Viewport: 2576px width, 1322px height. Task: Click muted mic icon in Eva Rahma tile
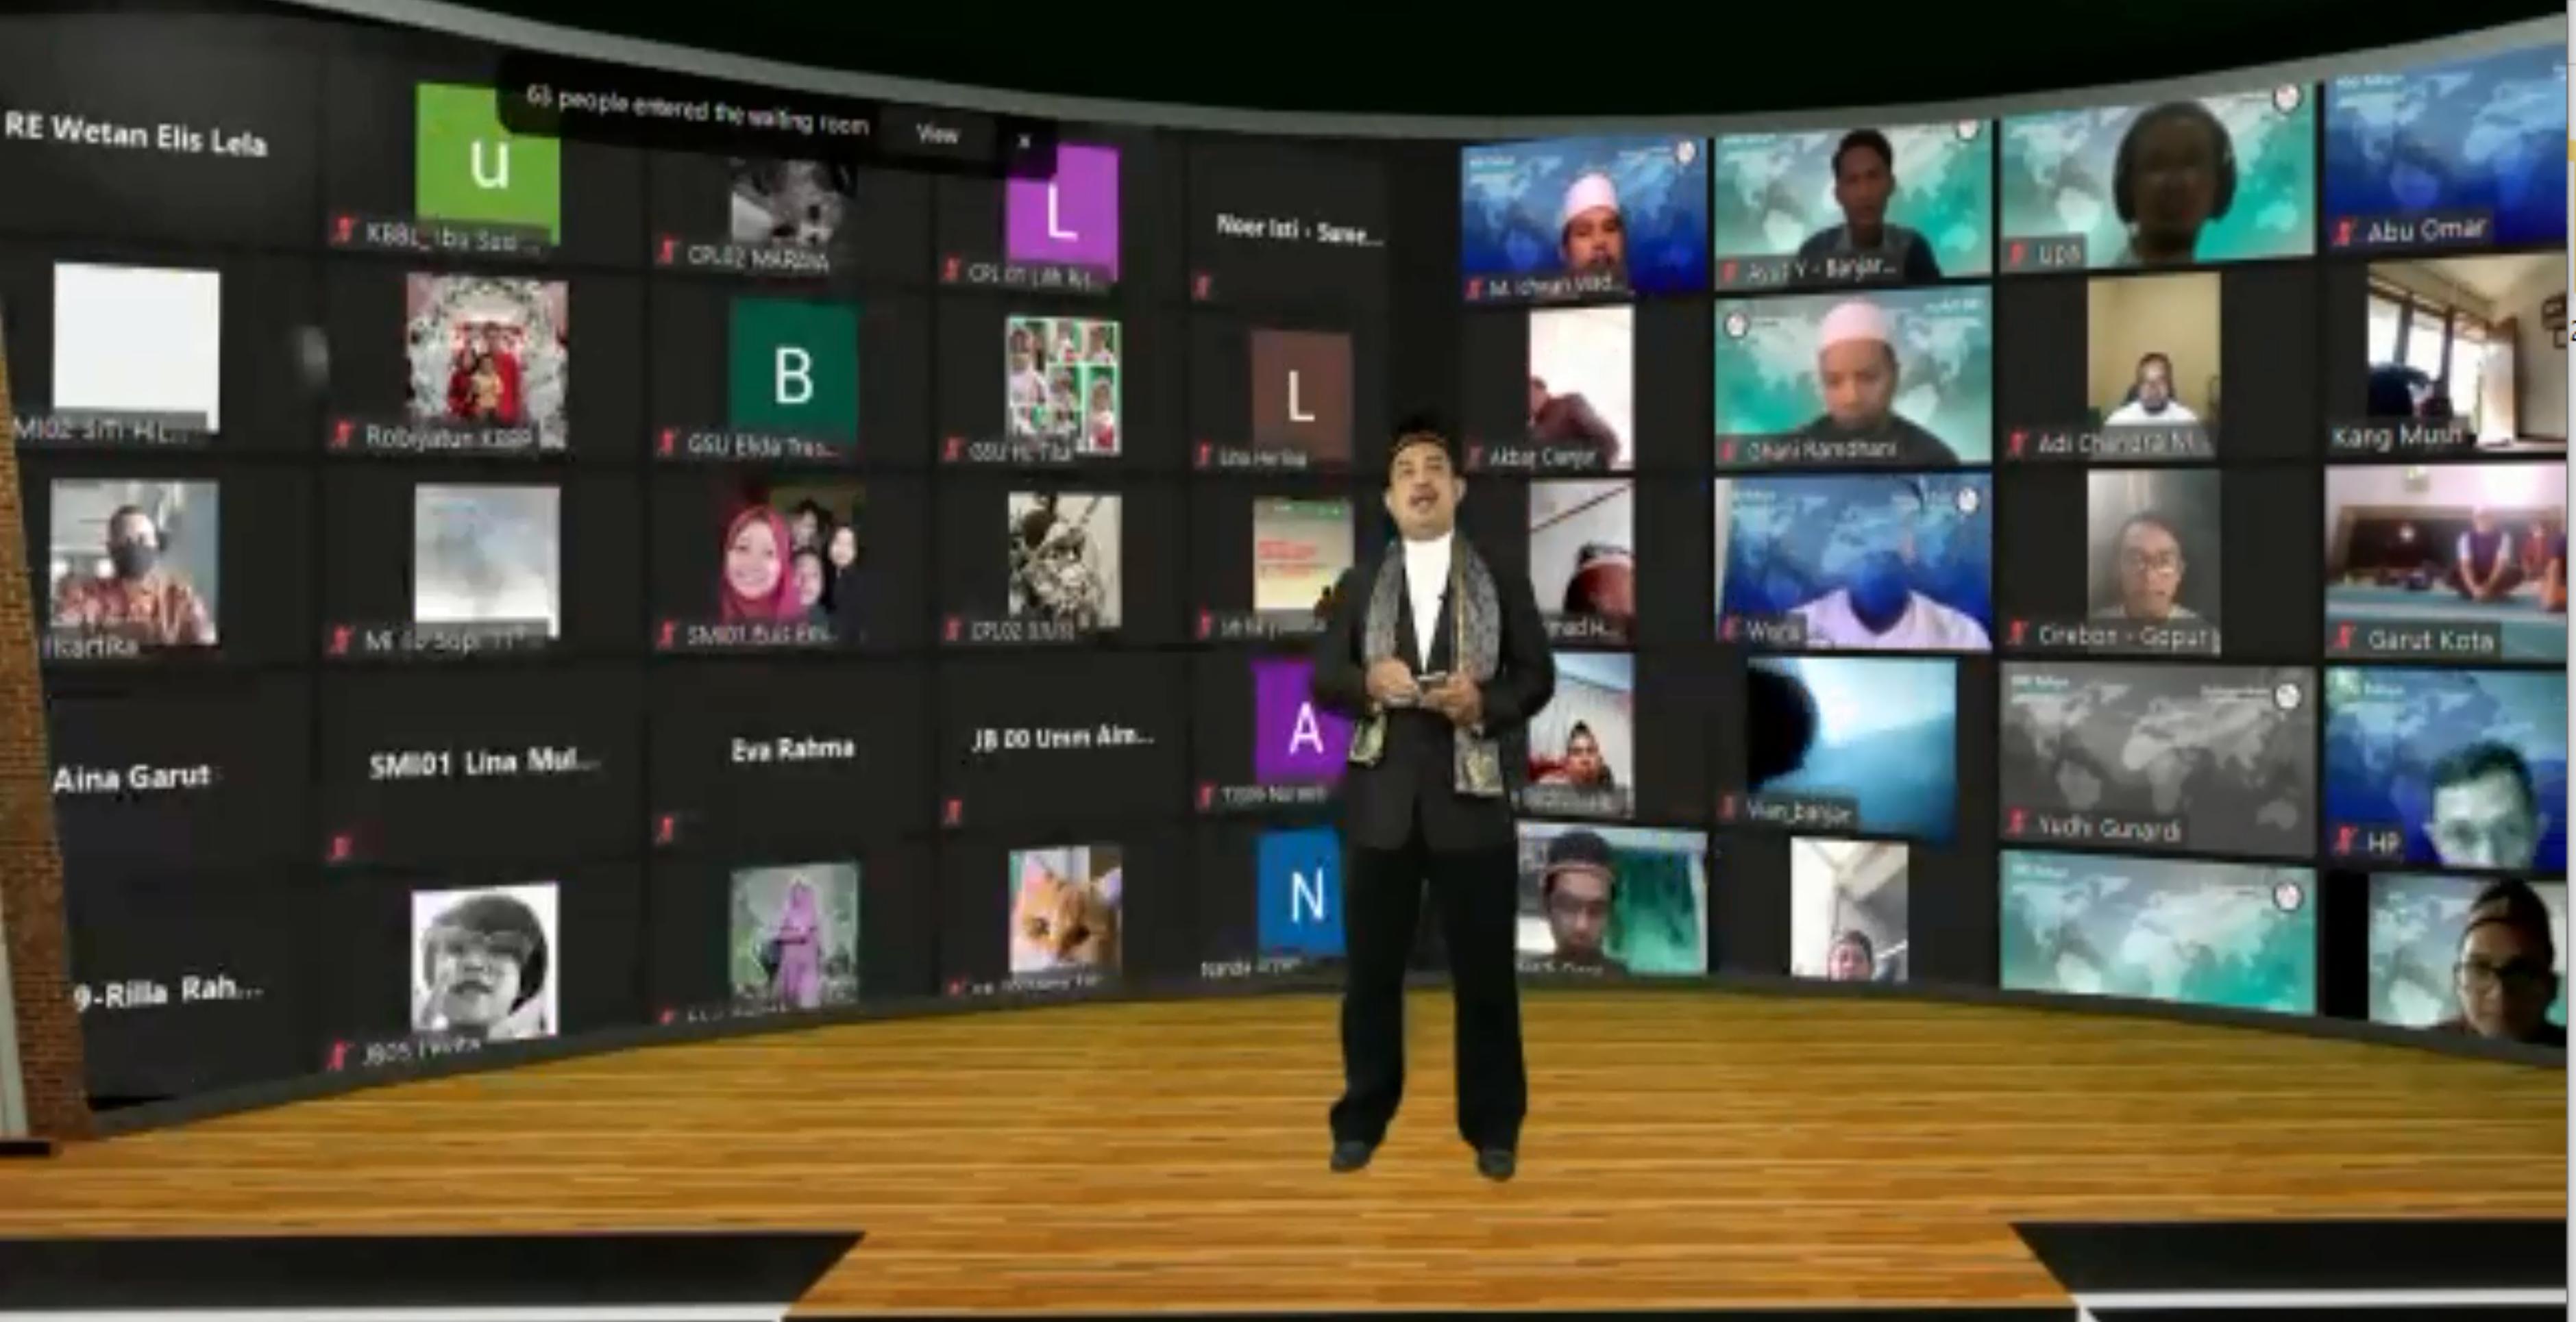pos(666,828)
